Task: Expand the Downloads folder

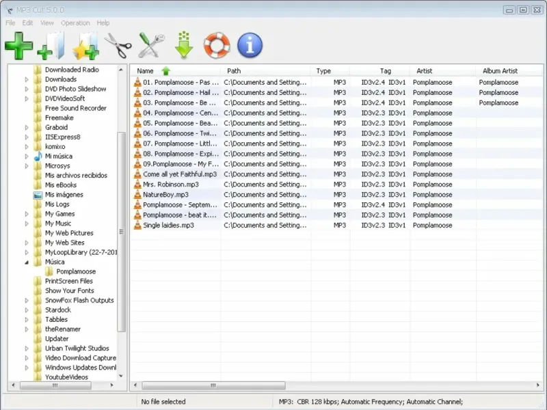Action: pos(27,79)
